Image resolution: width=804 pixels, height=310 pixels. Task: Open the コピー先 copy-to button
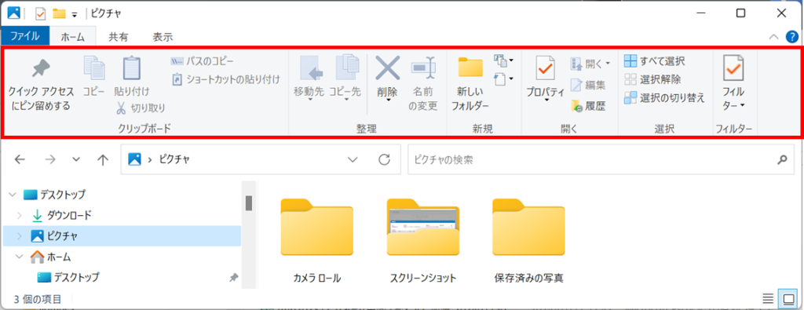(x=345, y=78)
